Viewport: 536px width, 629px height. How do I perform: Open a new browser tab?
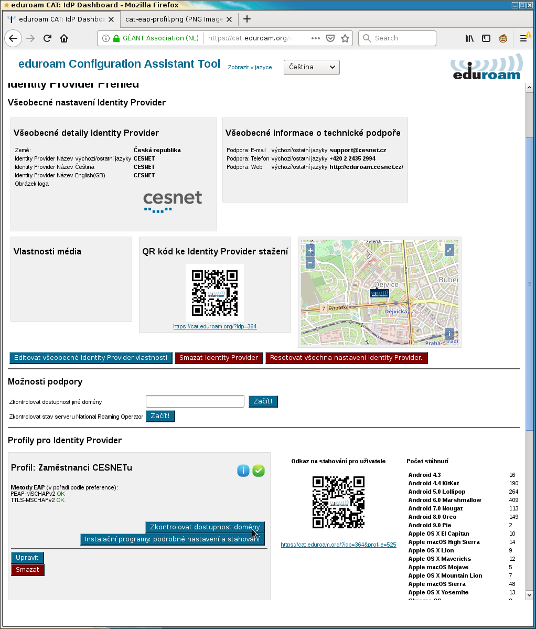(x=247, y=19)
